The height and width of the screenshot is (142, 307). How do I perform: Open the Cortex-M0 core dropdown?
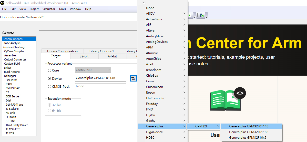pyautogui.click(x=93, y=70)
